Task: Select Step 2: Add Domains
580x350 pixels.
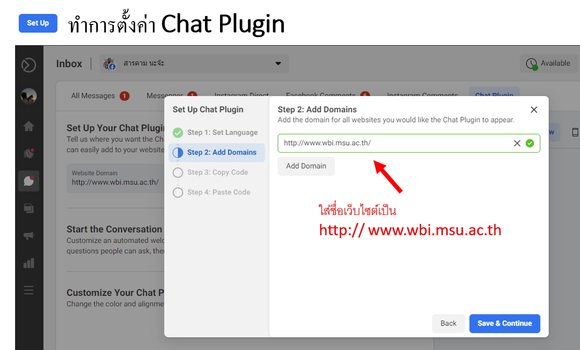Action: point(217,152)
